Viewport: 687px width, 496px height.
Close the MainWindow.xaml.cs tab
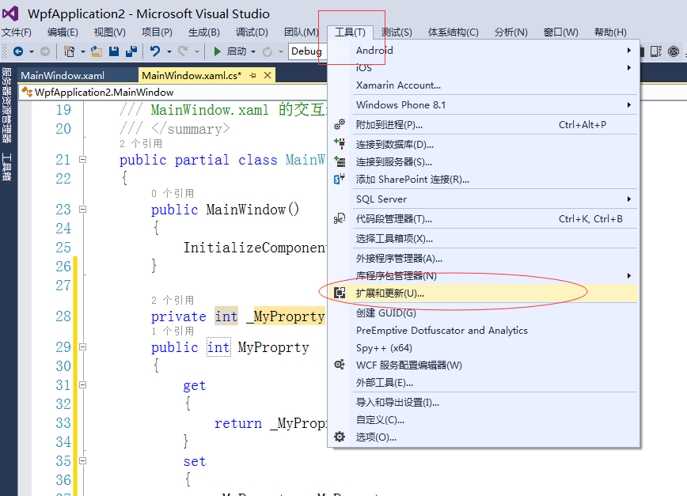268,75
